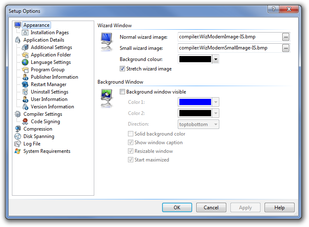Click the Language Settings globe icon

tap(25, 62)
